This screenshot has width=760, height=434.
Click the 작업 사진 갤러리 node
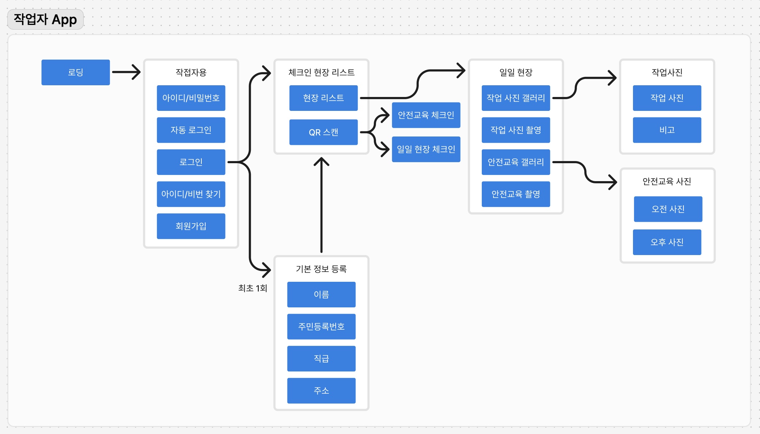click(x=515, y=98)
